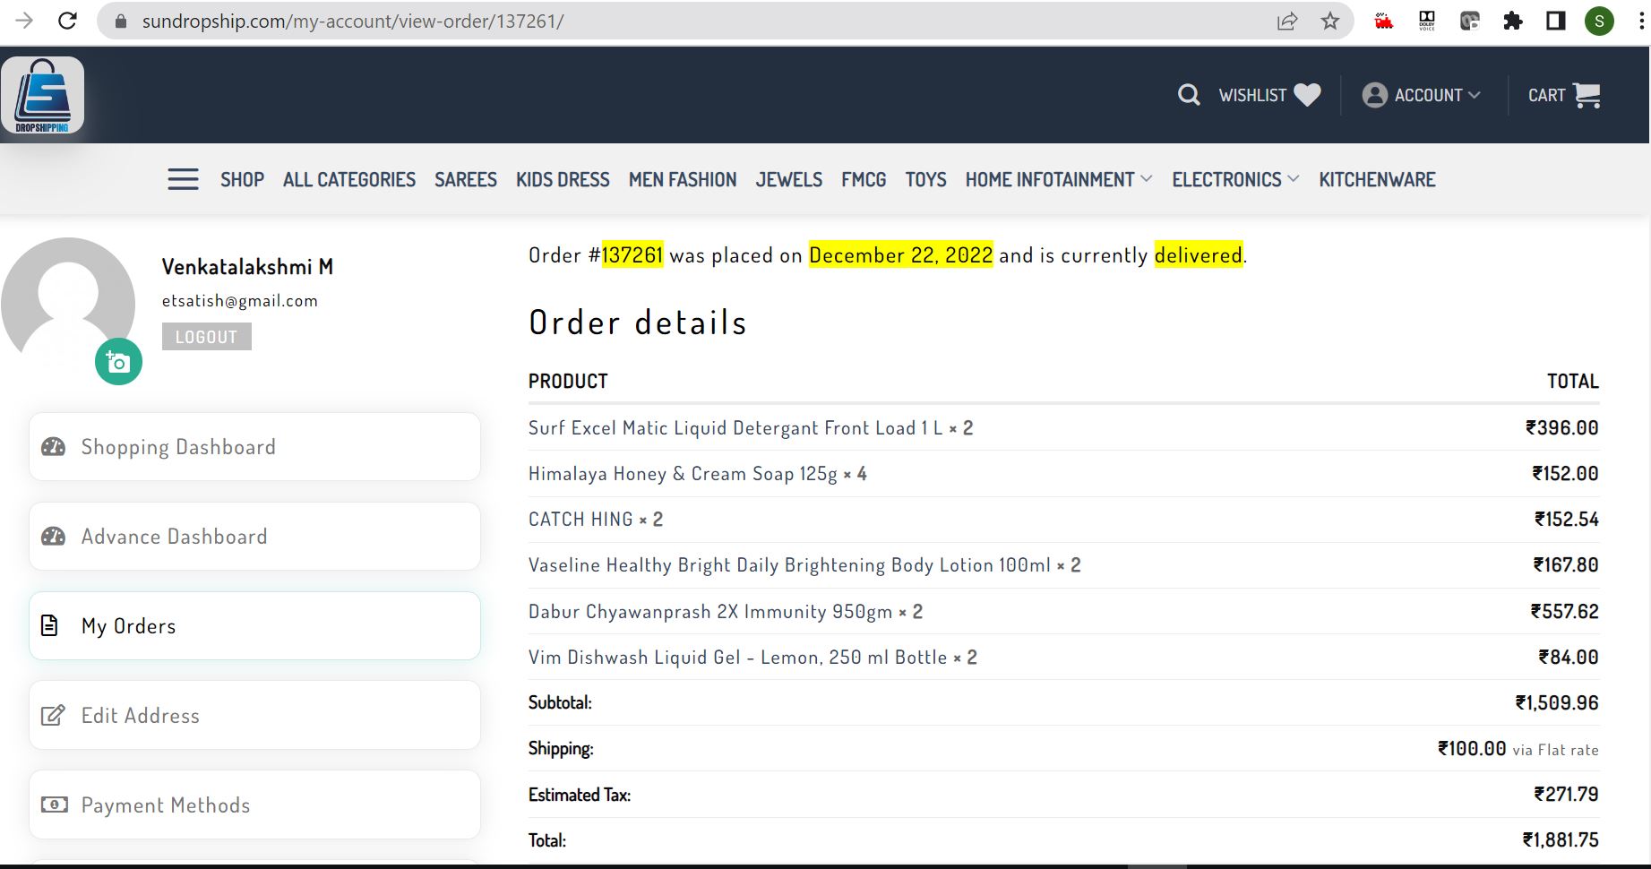Go to Kitchenware category
Screen dimensions: 1651x869
click(1377, 179)
